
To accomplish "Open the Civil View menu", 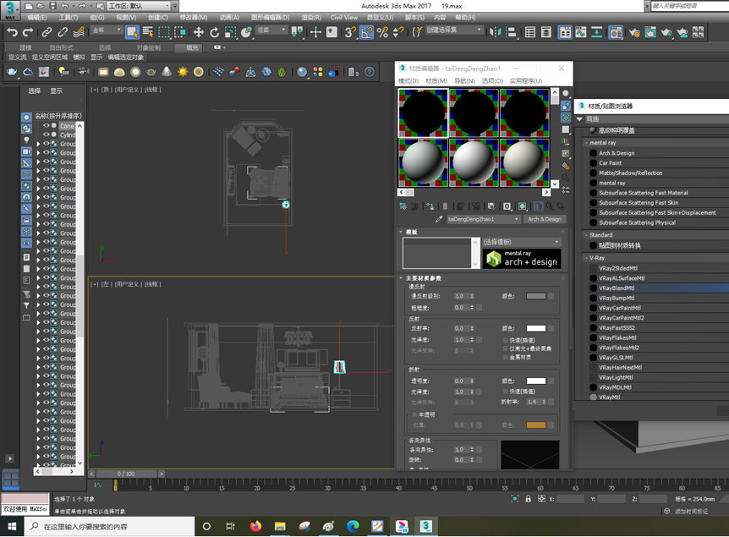I will 344,17.
